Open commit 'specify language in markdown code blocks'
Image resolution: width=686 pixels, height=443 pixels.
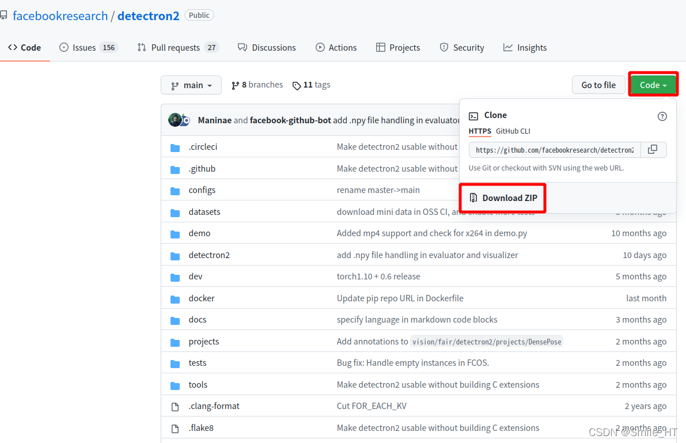[x=417, y=320]
